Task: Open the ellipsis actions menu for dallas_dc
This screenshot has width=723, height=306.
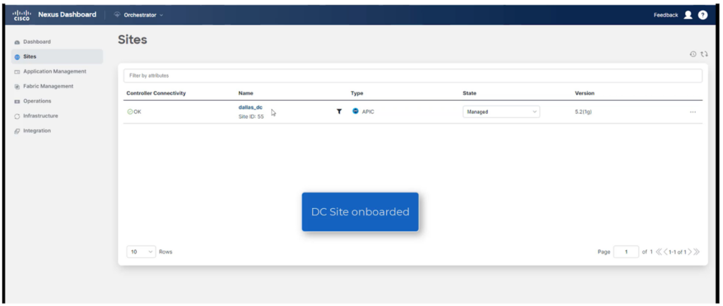Action: tap(693, 112)
